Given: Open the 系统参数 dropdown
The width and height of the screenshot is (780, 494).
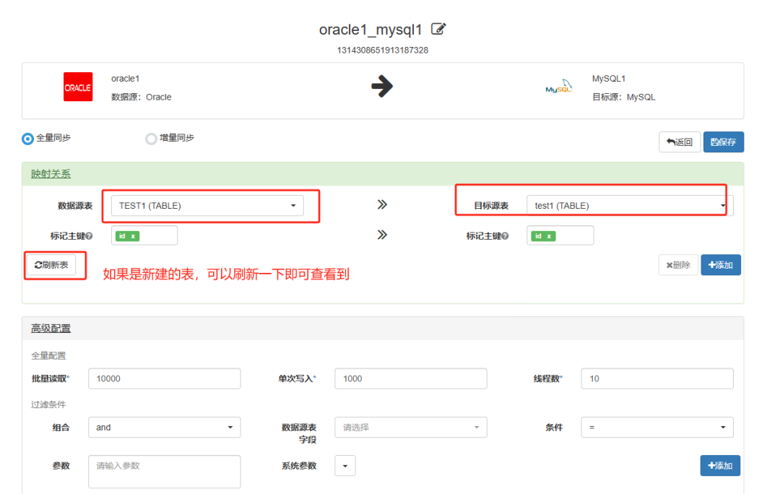Looking at the screenshot, I should pyautogui.click(x=345, y=466).
